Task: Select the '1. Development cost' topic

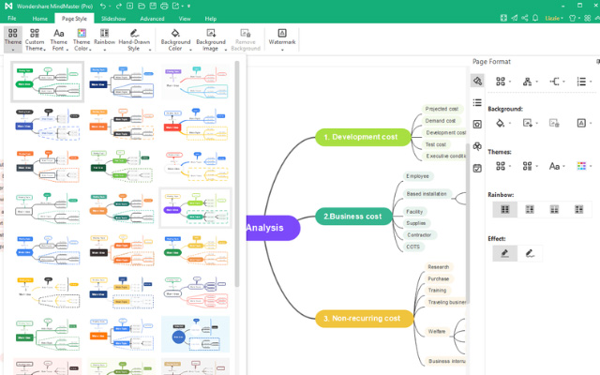Action: [x=363, y=137]
